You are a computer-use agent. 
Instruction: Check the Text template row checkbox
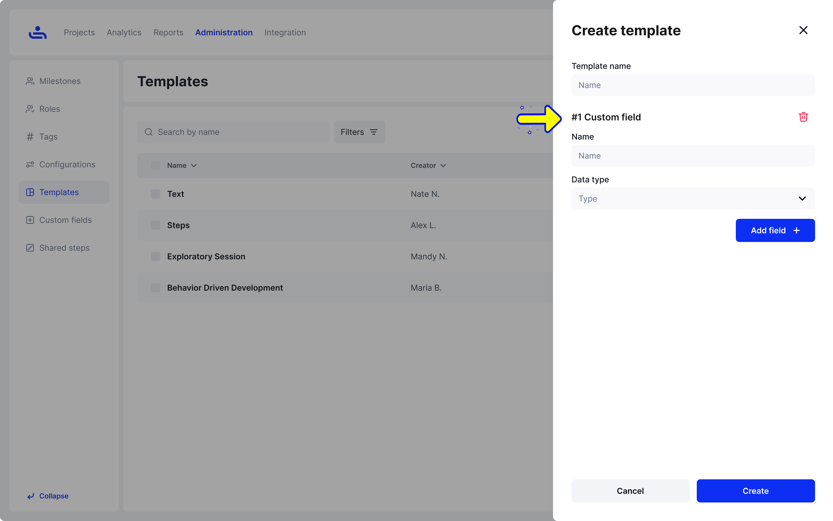156,194
